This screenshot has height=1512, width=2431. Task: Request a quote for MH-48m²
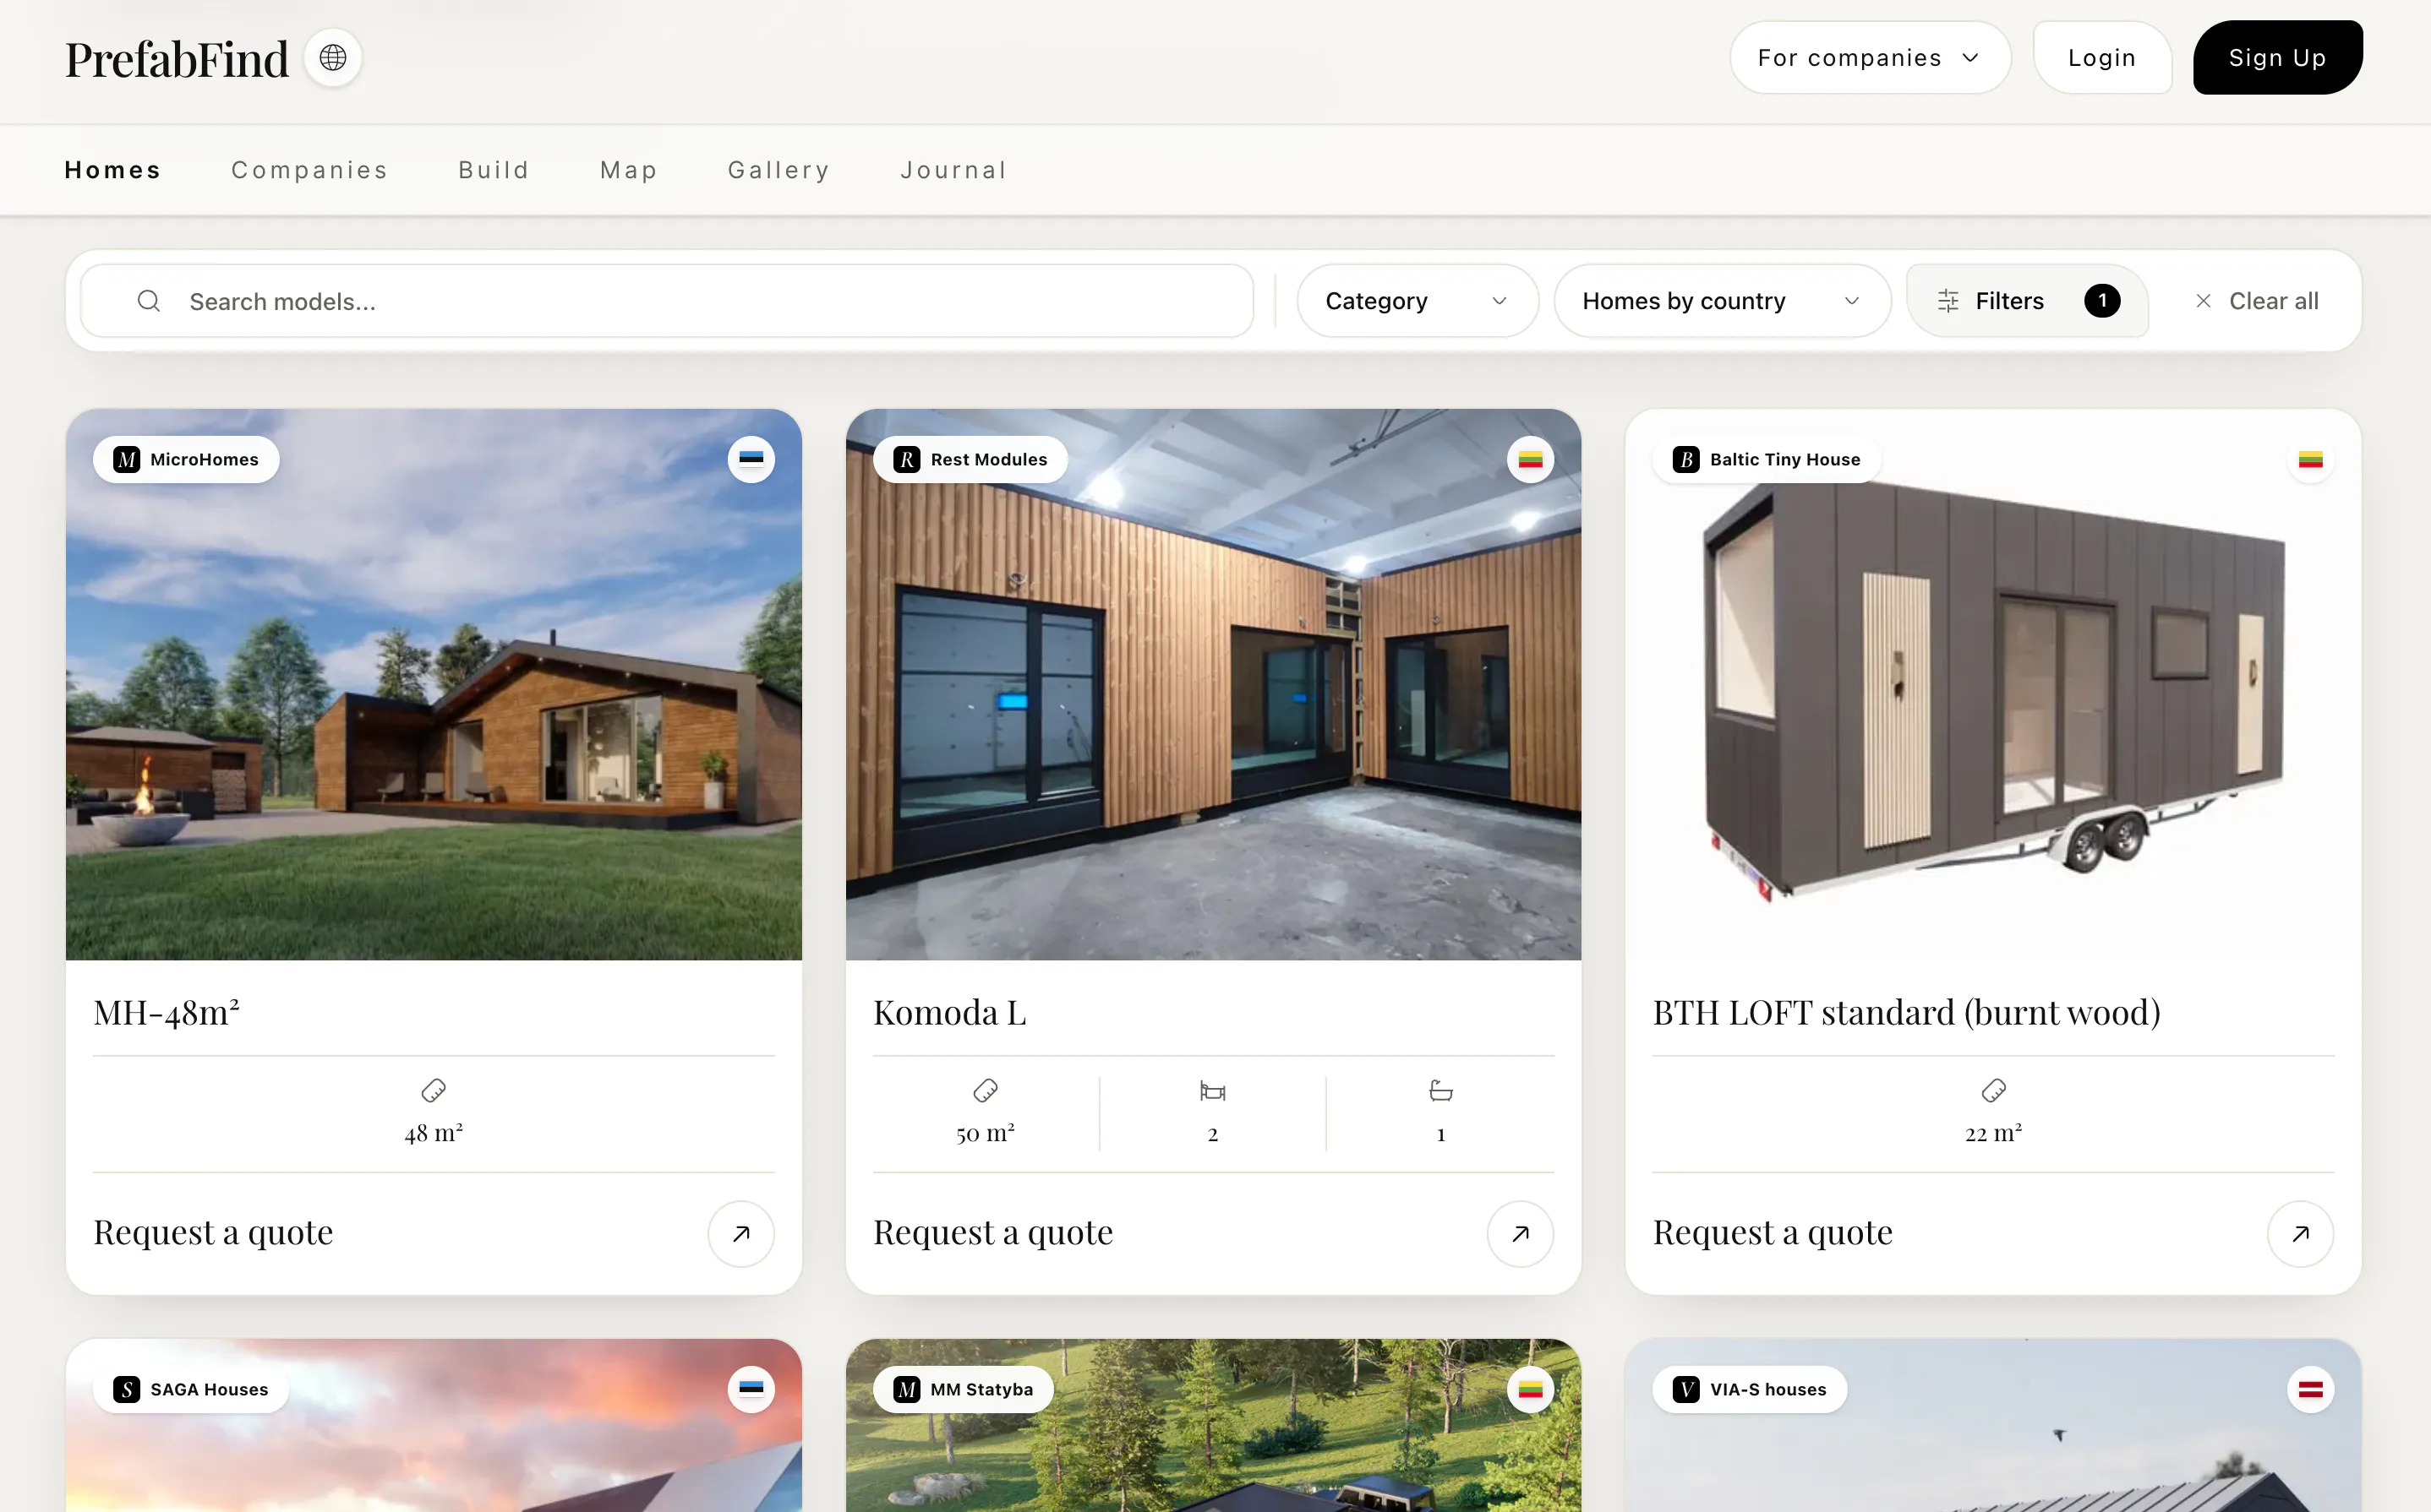click(x=213, y=1233)
